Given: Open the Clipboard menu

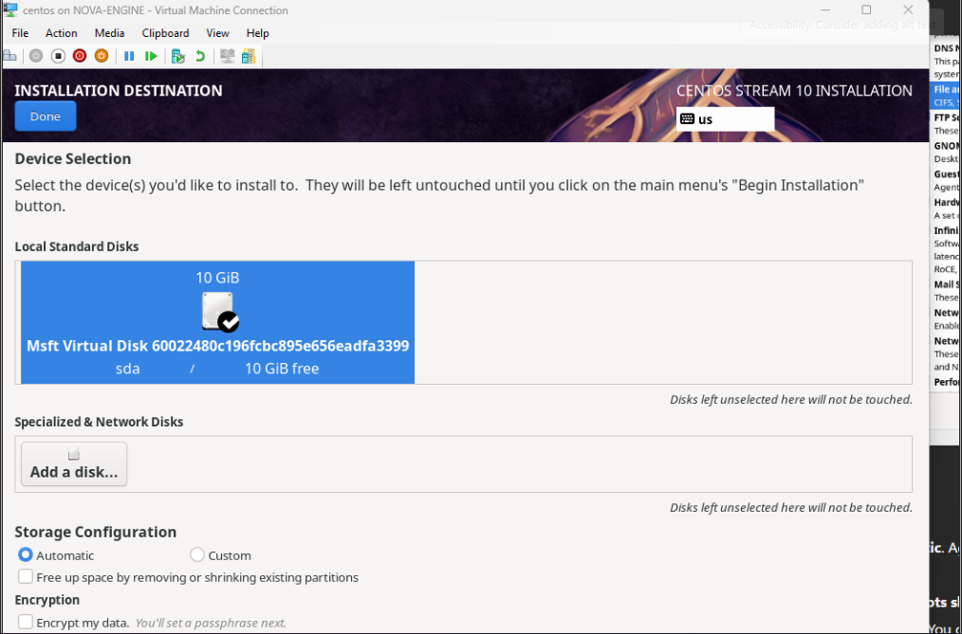Looking at the screenshot, I should pos(165,33).
